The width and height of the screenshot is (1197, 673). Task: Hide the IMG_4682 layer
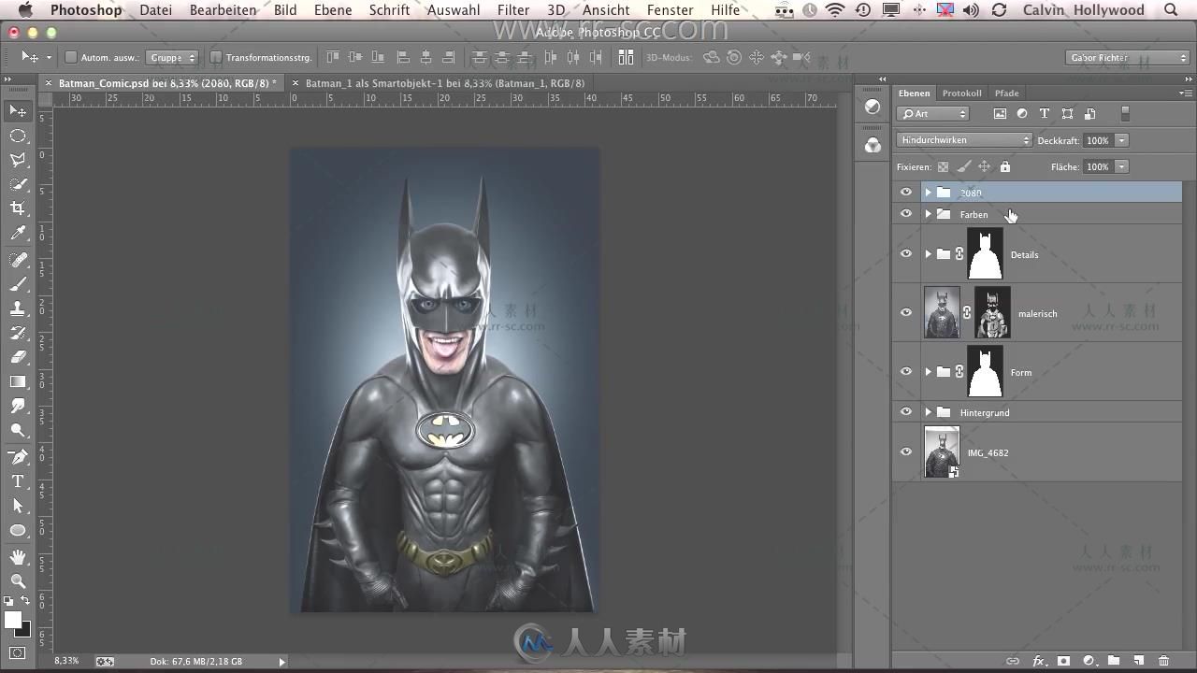pyautogui.click(x=905, y=452)
